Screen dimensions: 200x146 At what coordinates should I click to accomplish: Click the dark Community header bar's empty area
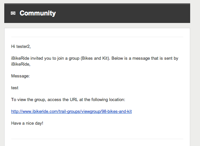point(122,13)
